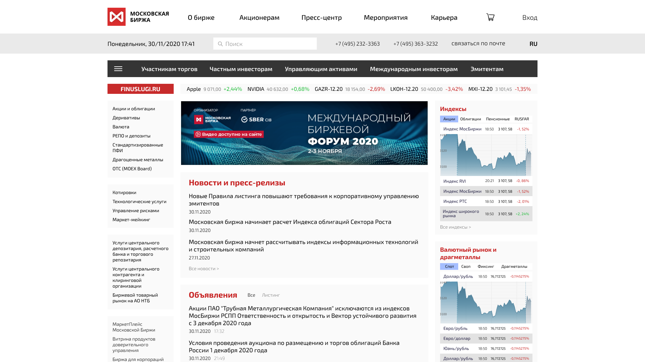Open the hamburger menu in the dark navigation bar

(118, 69)
